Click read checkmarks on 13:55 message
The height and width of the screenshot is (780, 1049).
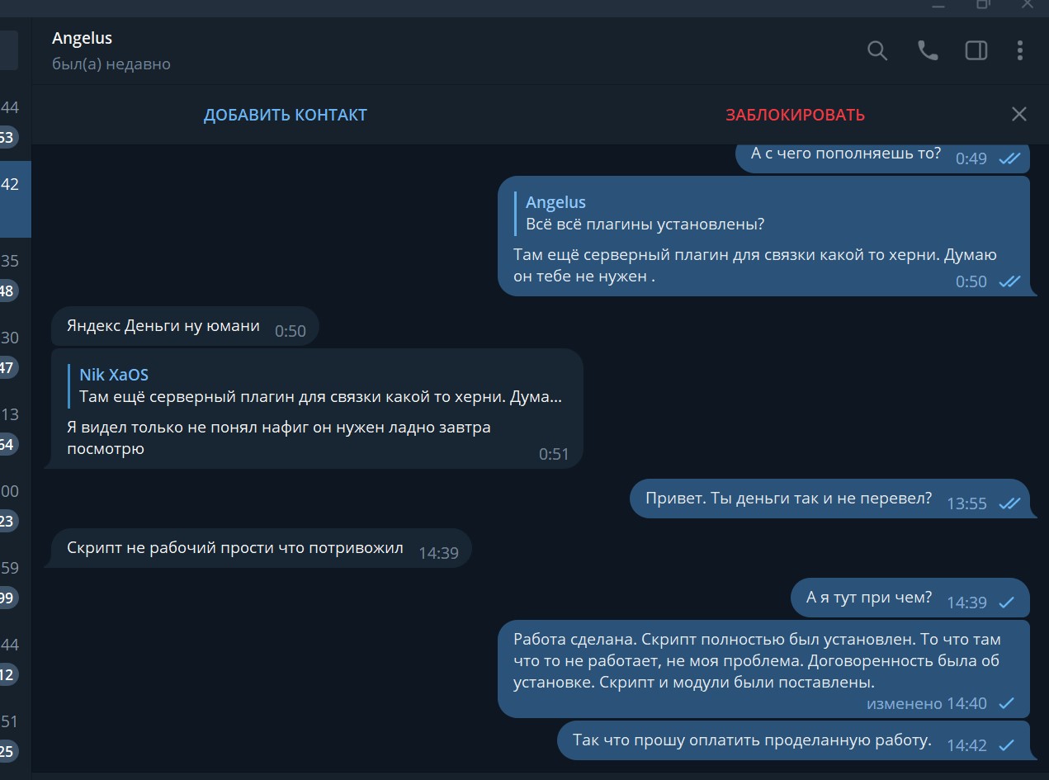pyautogui.click(x=1009, y=503)
